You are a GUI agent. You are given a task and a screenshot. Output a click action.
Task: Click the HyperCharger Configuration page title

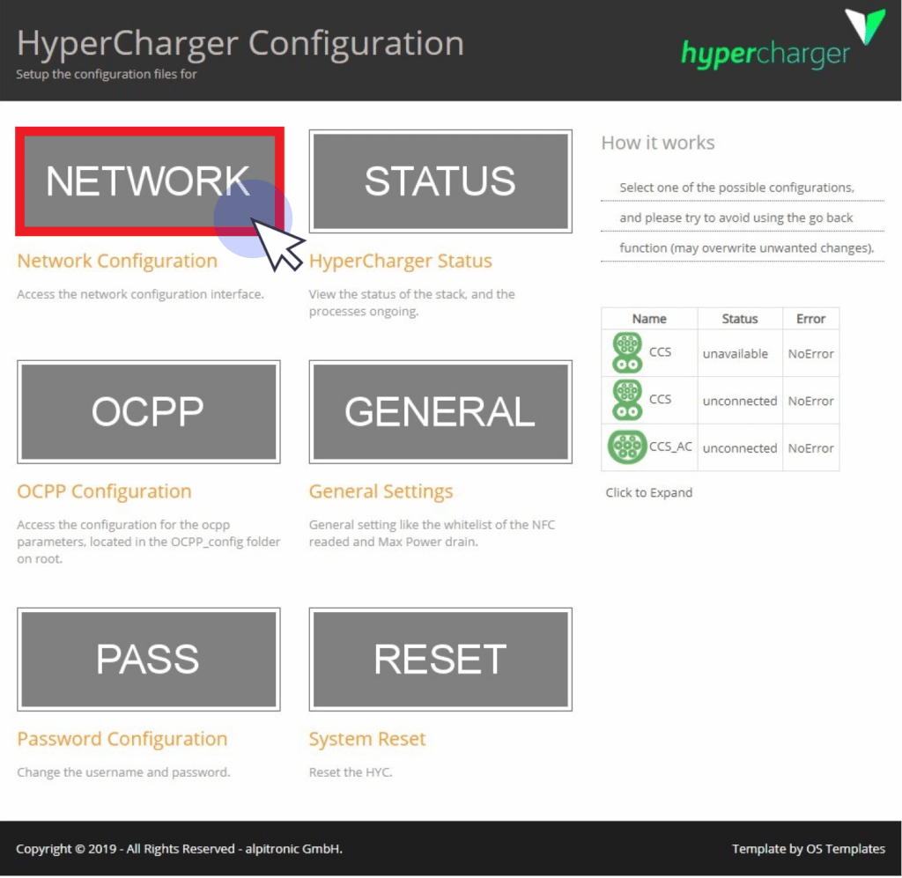[x=240, y=43]
